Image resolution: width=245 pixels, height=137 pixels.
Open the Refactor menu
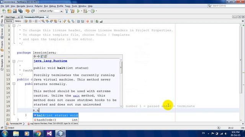pos(39,6)
